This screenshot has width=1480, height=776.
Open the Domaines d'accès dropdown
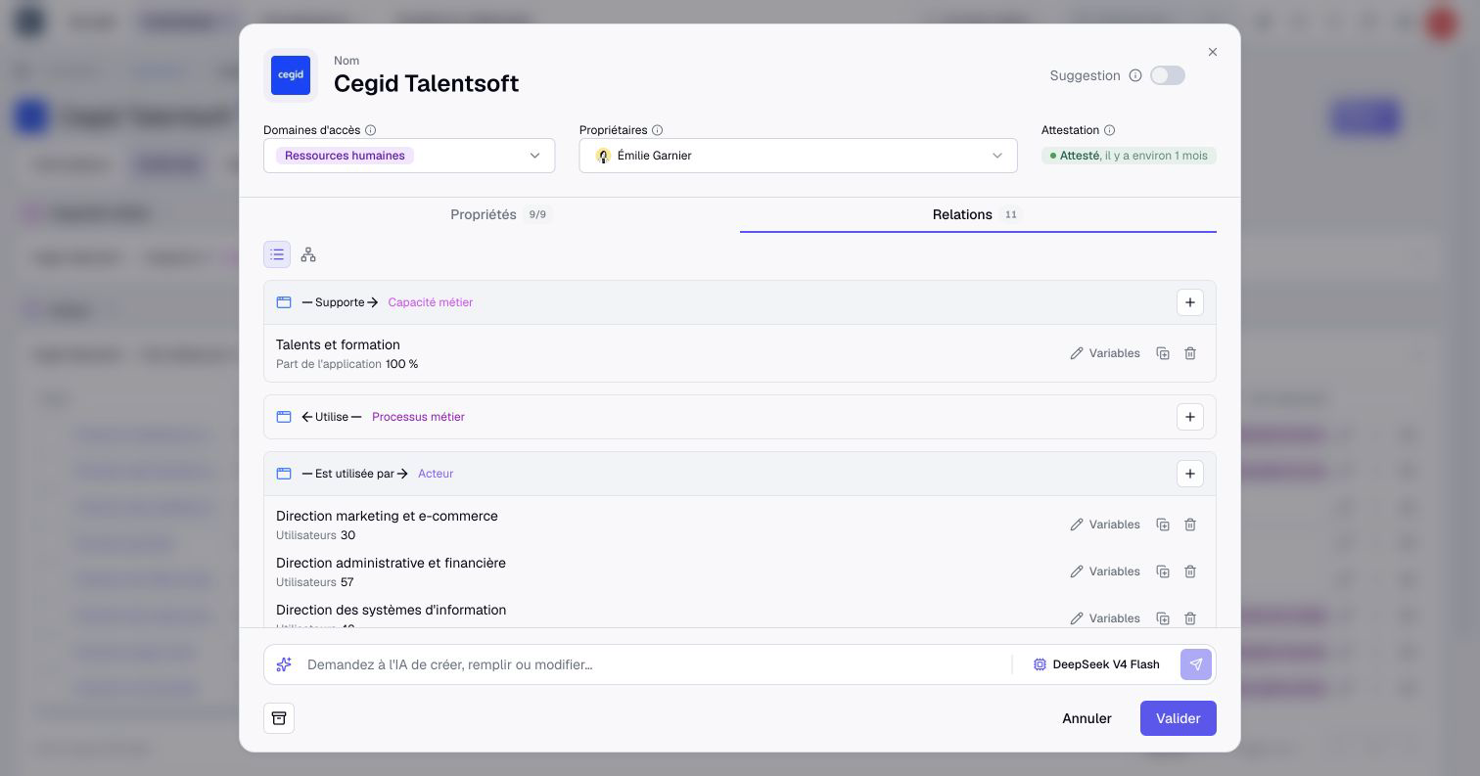tap(409, 156)
